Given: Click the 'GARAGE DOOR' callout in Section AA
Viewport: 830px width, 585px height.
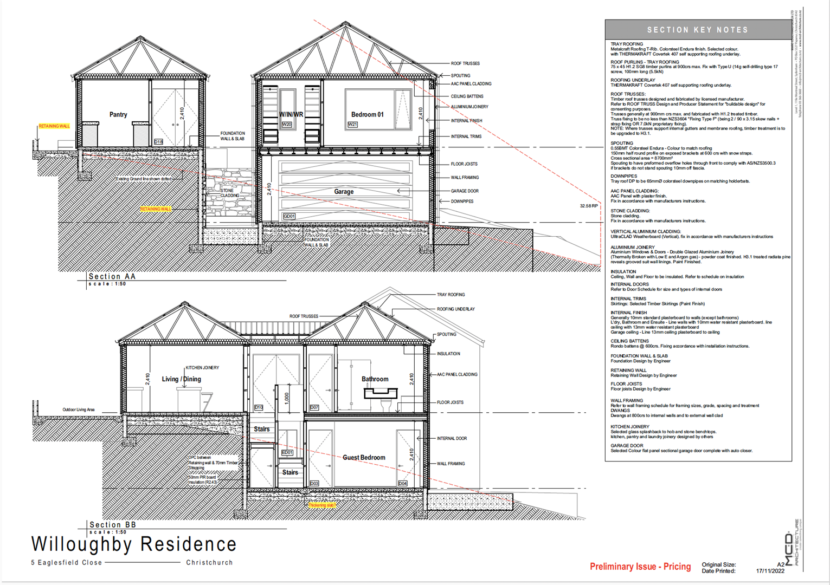Looking at the screenshot, I should [465, 191].
